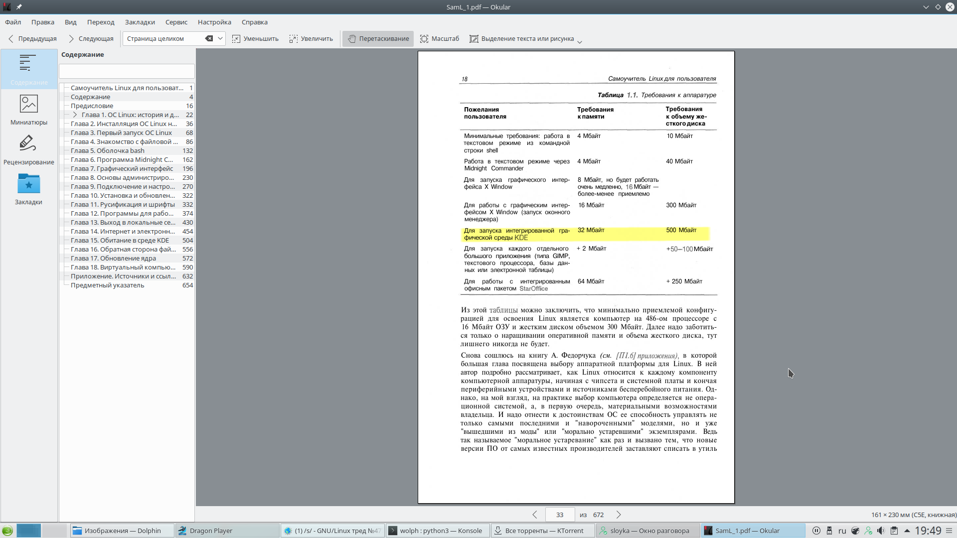
Task: Click the Okular app icon in title bar
Action: coord(6,7)
